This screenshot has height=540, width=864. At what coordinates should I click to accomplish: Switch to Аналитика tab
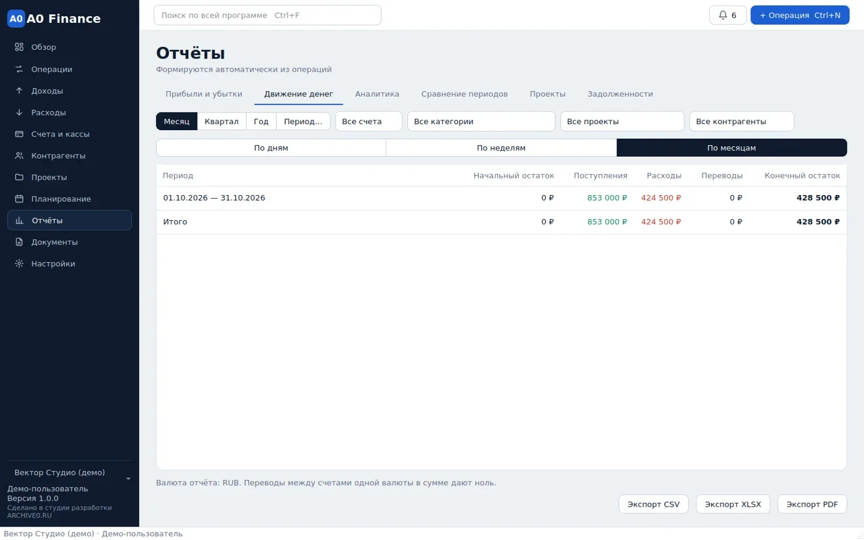(377, 94)
